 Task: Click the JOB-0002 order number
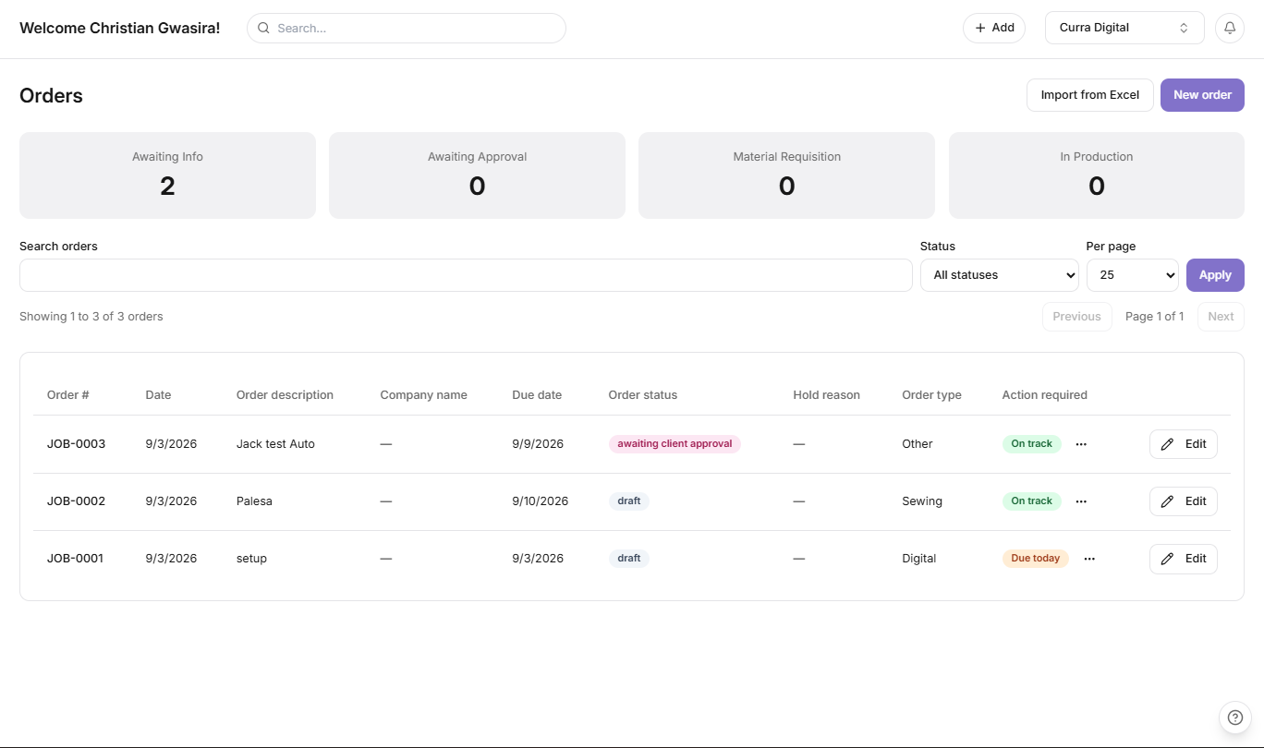click(76, 501)
